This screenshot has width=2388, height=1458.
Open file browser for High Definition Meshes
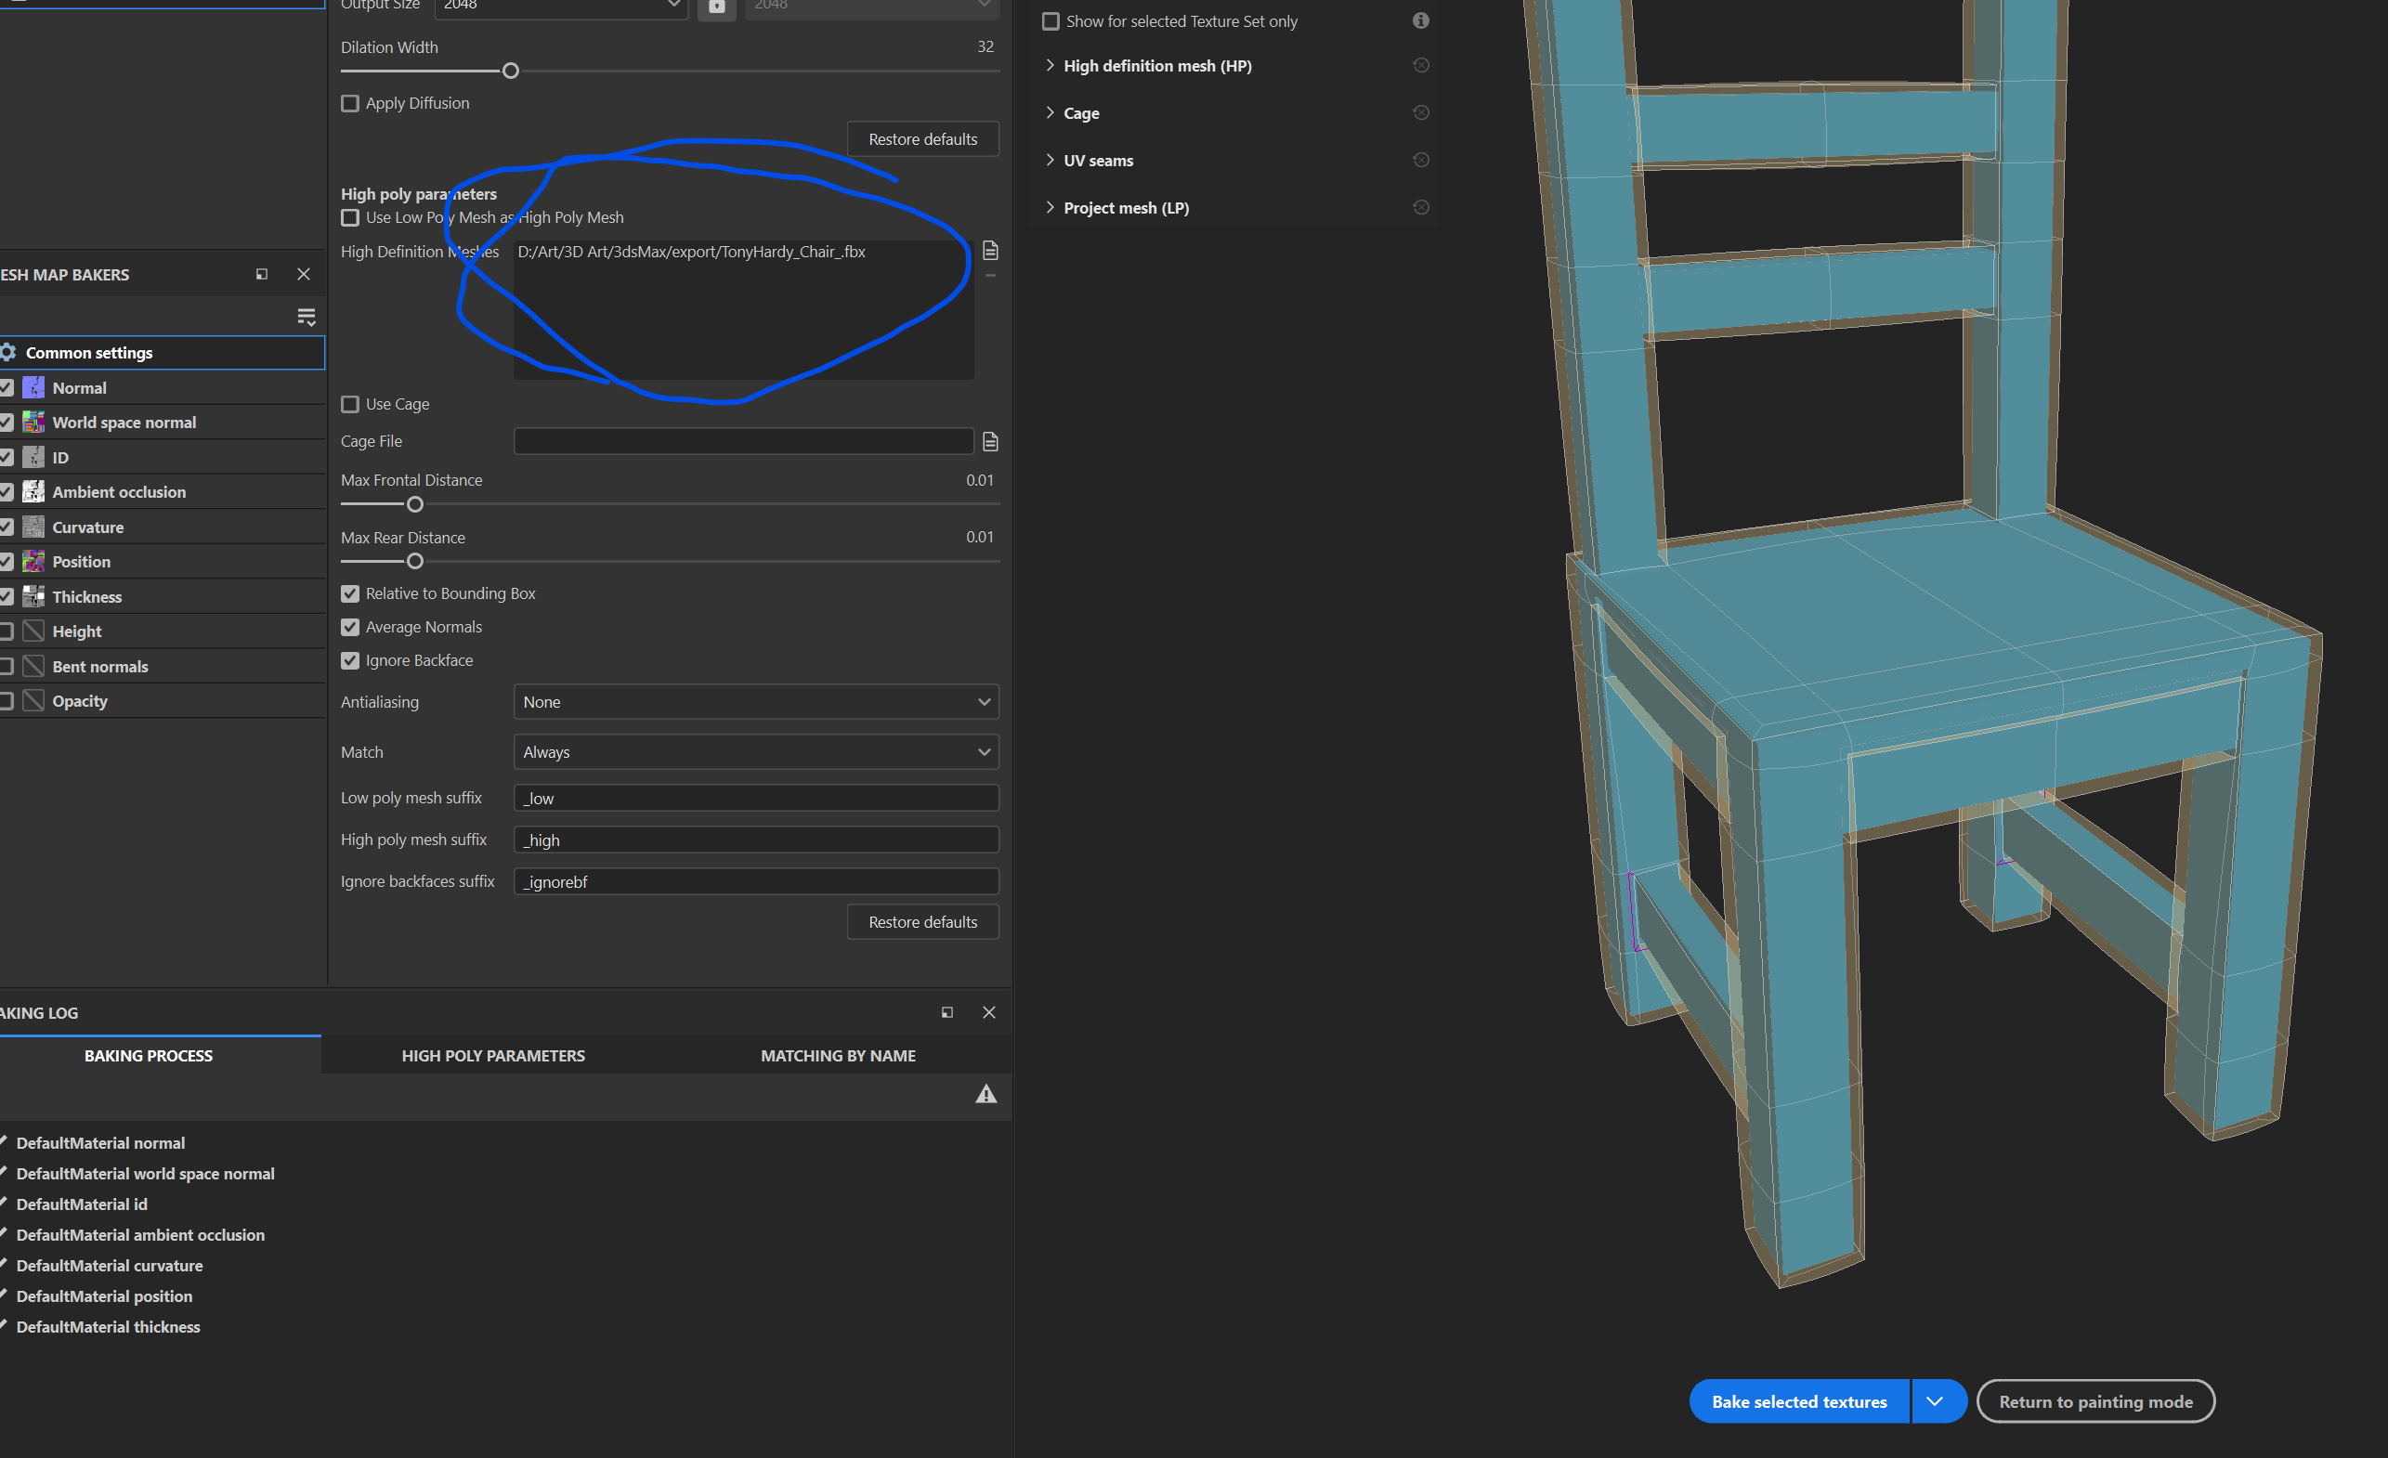click(989, 250)
